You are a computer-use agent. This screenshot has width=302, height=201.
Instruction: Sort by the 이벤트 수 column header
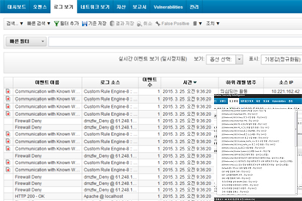pyautogui.click(x=149, y=82)
